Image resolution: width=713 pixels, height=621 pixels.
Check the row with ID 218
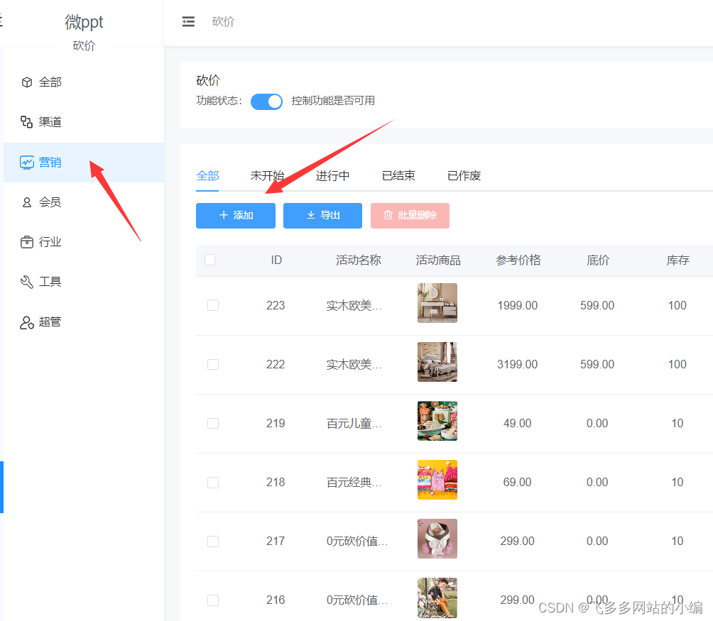click(213, 482)
